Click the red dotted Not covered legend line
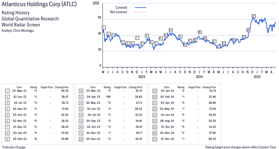The image size is (279, 149). [x=140, y=12]
